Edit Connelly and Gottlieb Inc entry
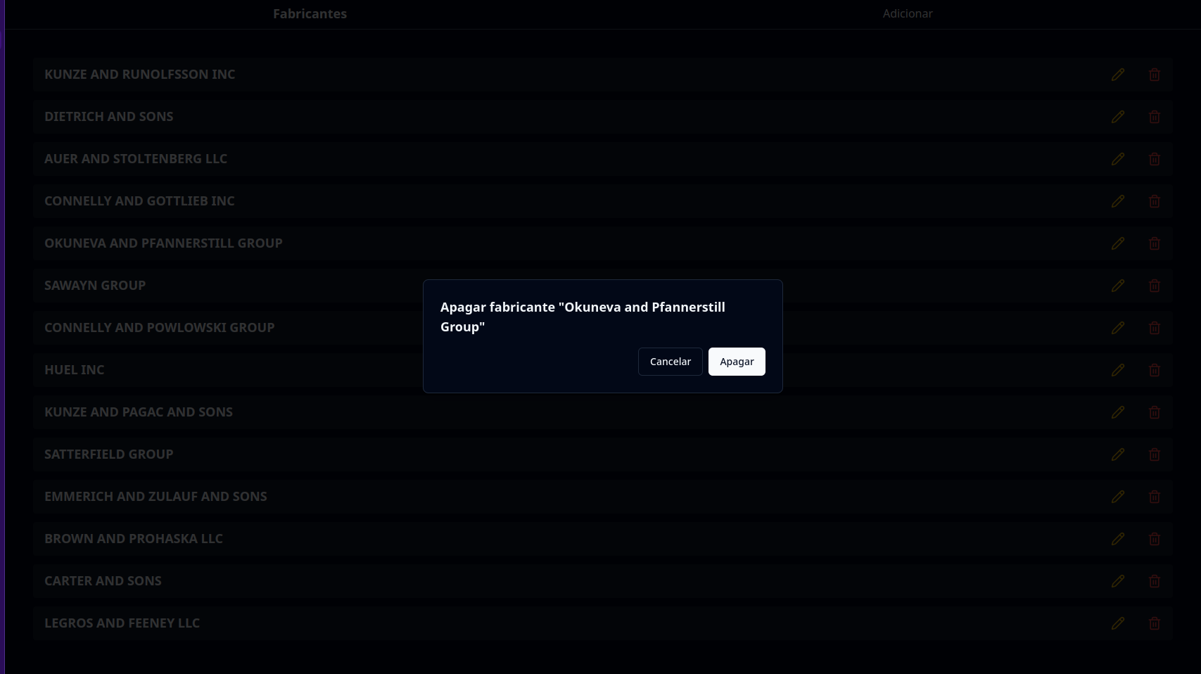Image resolution: width=1201 pixels, height=674 pixels. coord(1117,201)
